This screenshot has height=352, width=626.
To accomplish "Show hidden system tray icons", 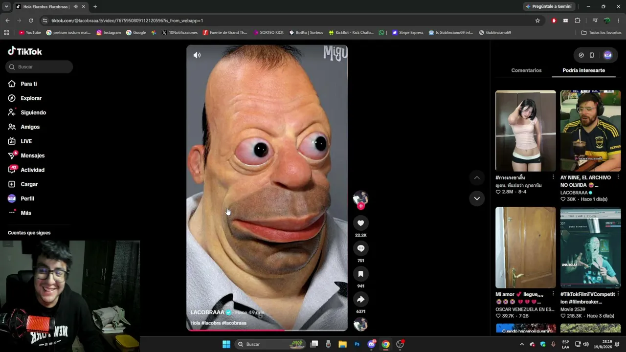I will pyautogui.click(x=522, y=344).
